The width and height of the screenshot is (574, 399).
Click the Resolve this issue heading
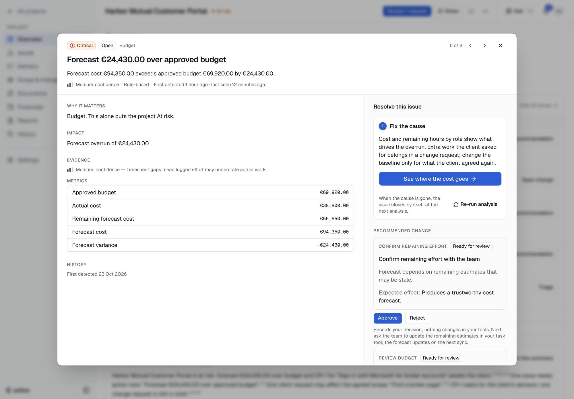(397, 107)
